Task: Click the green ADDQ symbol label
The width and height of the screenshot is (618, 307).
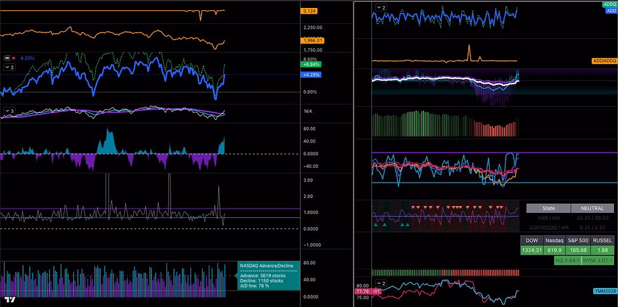Action: [x=609, y=4]
